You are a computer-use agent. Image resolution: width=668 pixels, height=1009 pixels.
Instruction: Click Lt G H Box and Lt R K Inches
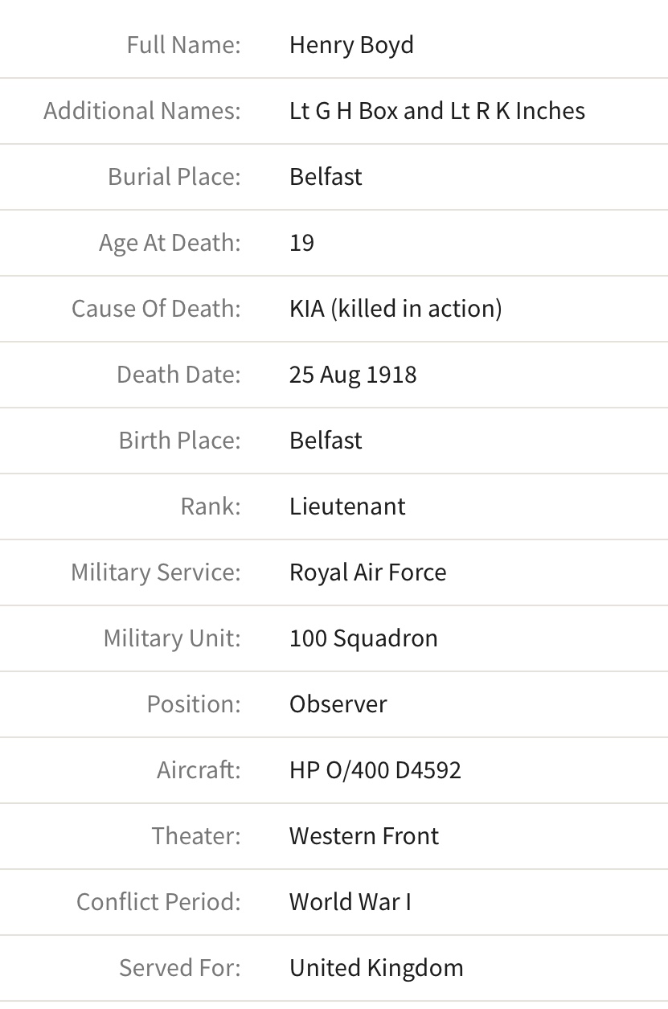[x=437, y=111]
